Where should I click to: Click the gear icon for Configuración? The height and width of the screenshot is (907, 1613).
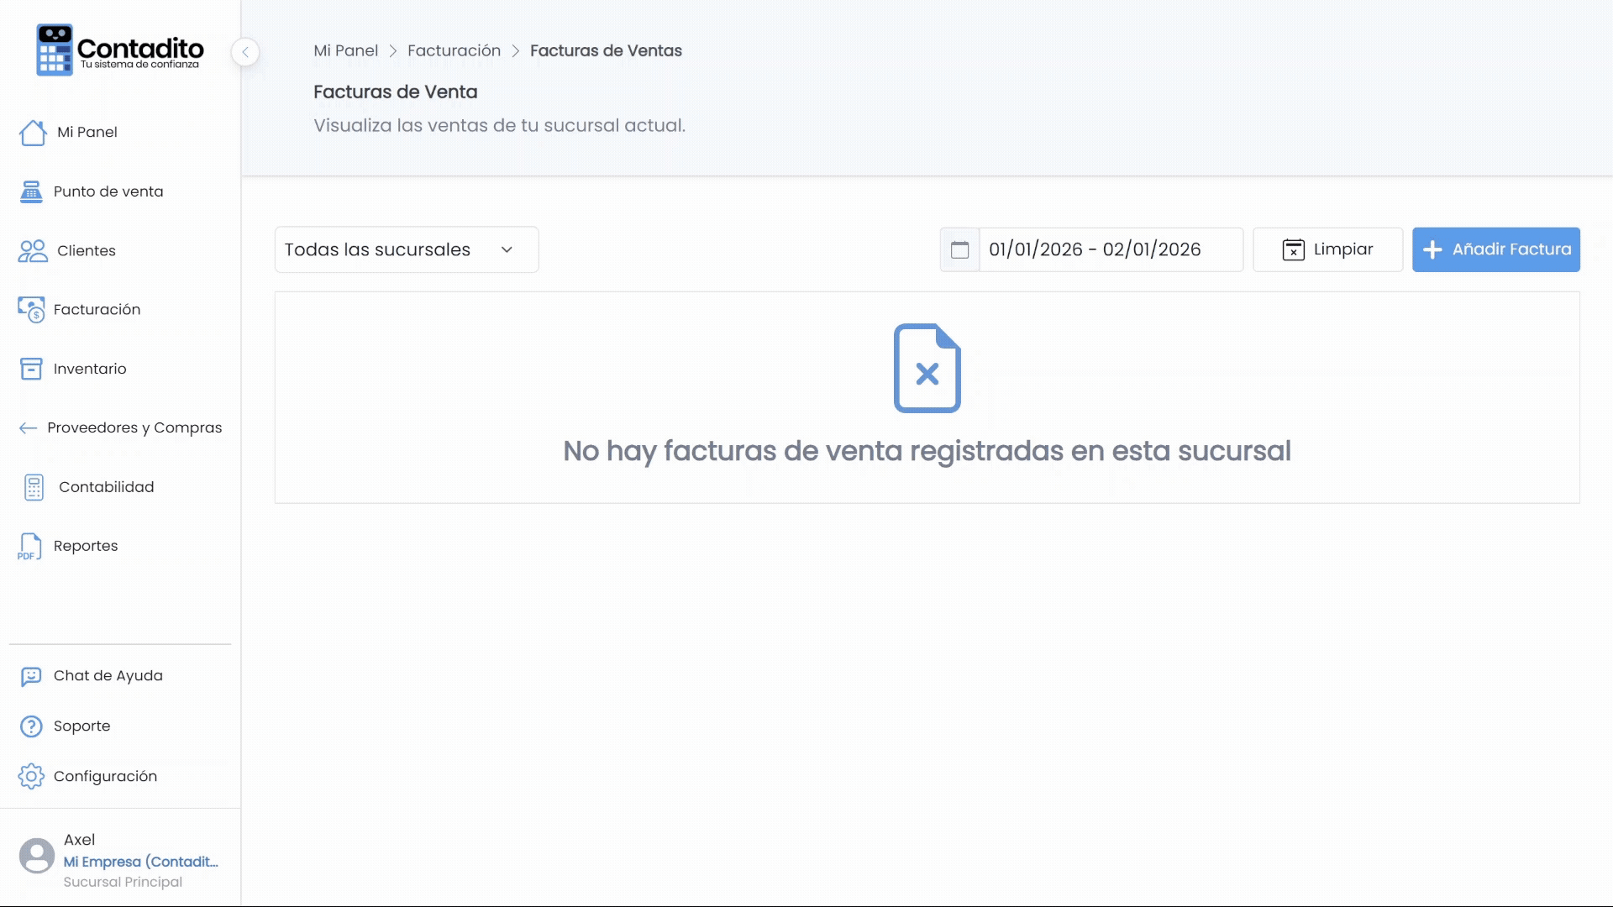[31, 777]
